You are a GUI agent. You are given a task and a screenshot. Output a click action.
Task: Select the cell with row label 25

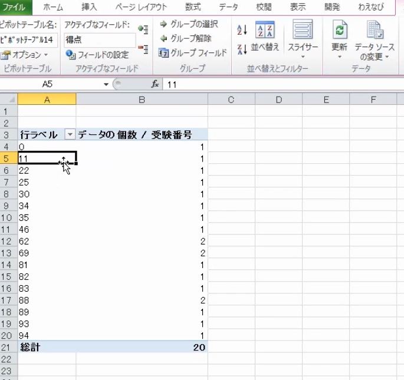pos(47,182)
